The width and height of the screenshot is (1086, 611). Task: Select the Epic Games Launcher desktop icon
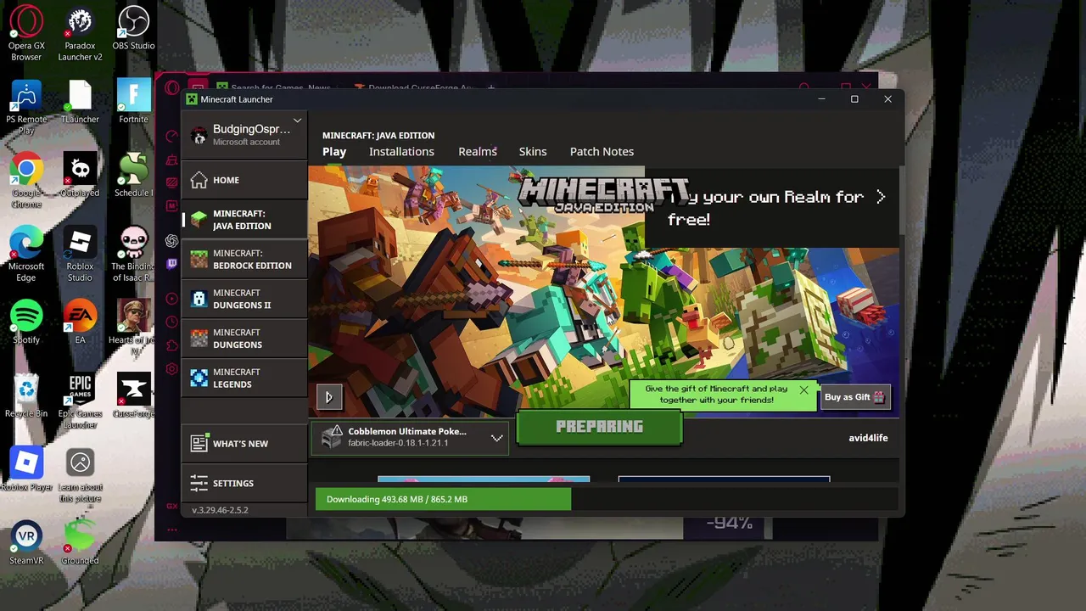(x=80, y=401)
